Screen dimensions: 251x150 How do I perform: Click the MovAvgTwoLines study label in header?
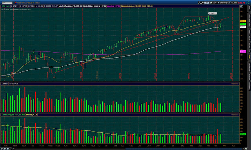click(x=76, y=6)
